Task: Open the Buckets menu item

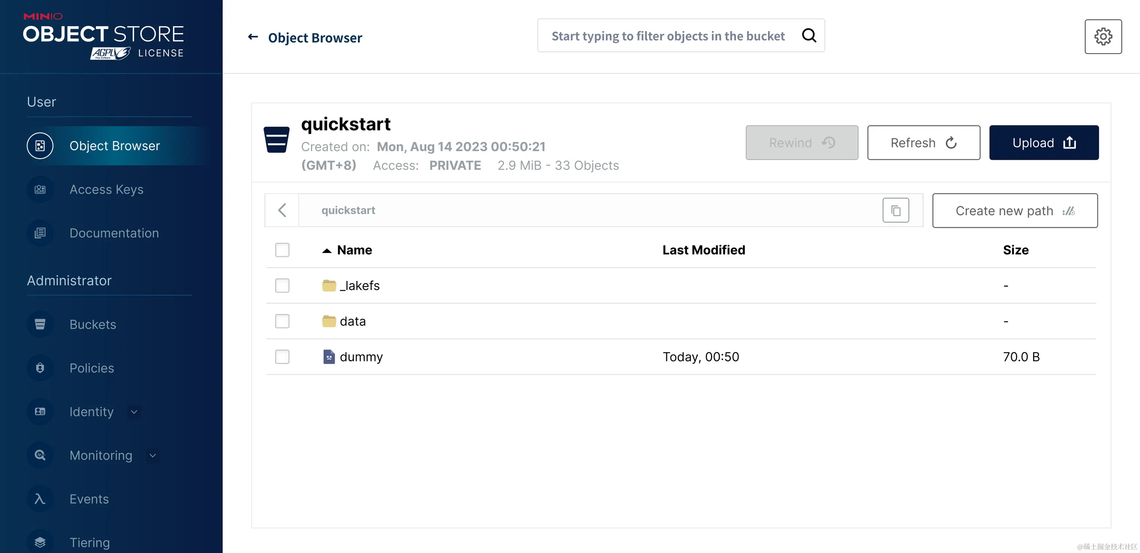Action: point(92,324)
